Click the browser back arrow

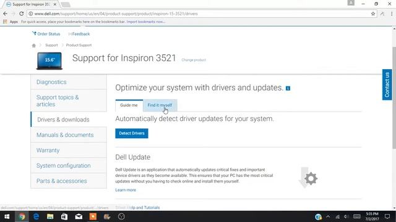5,14
